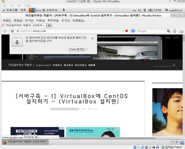Click the Flash 설치(I) button

pos(77,49)
